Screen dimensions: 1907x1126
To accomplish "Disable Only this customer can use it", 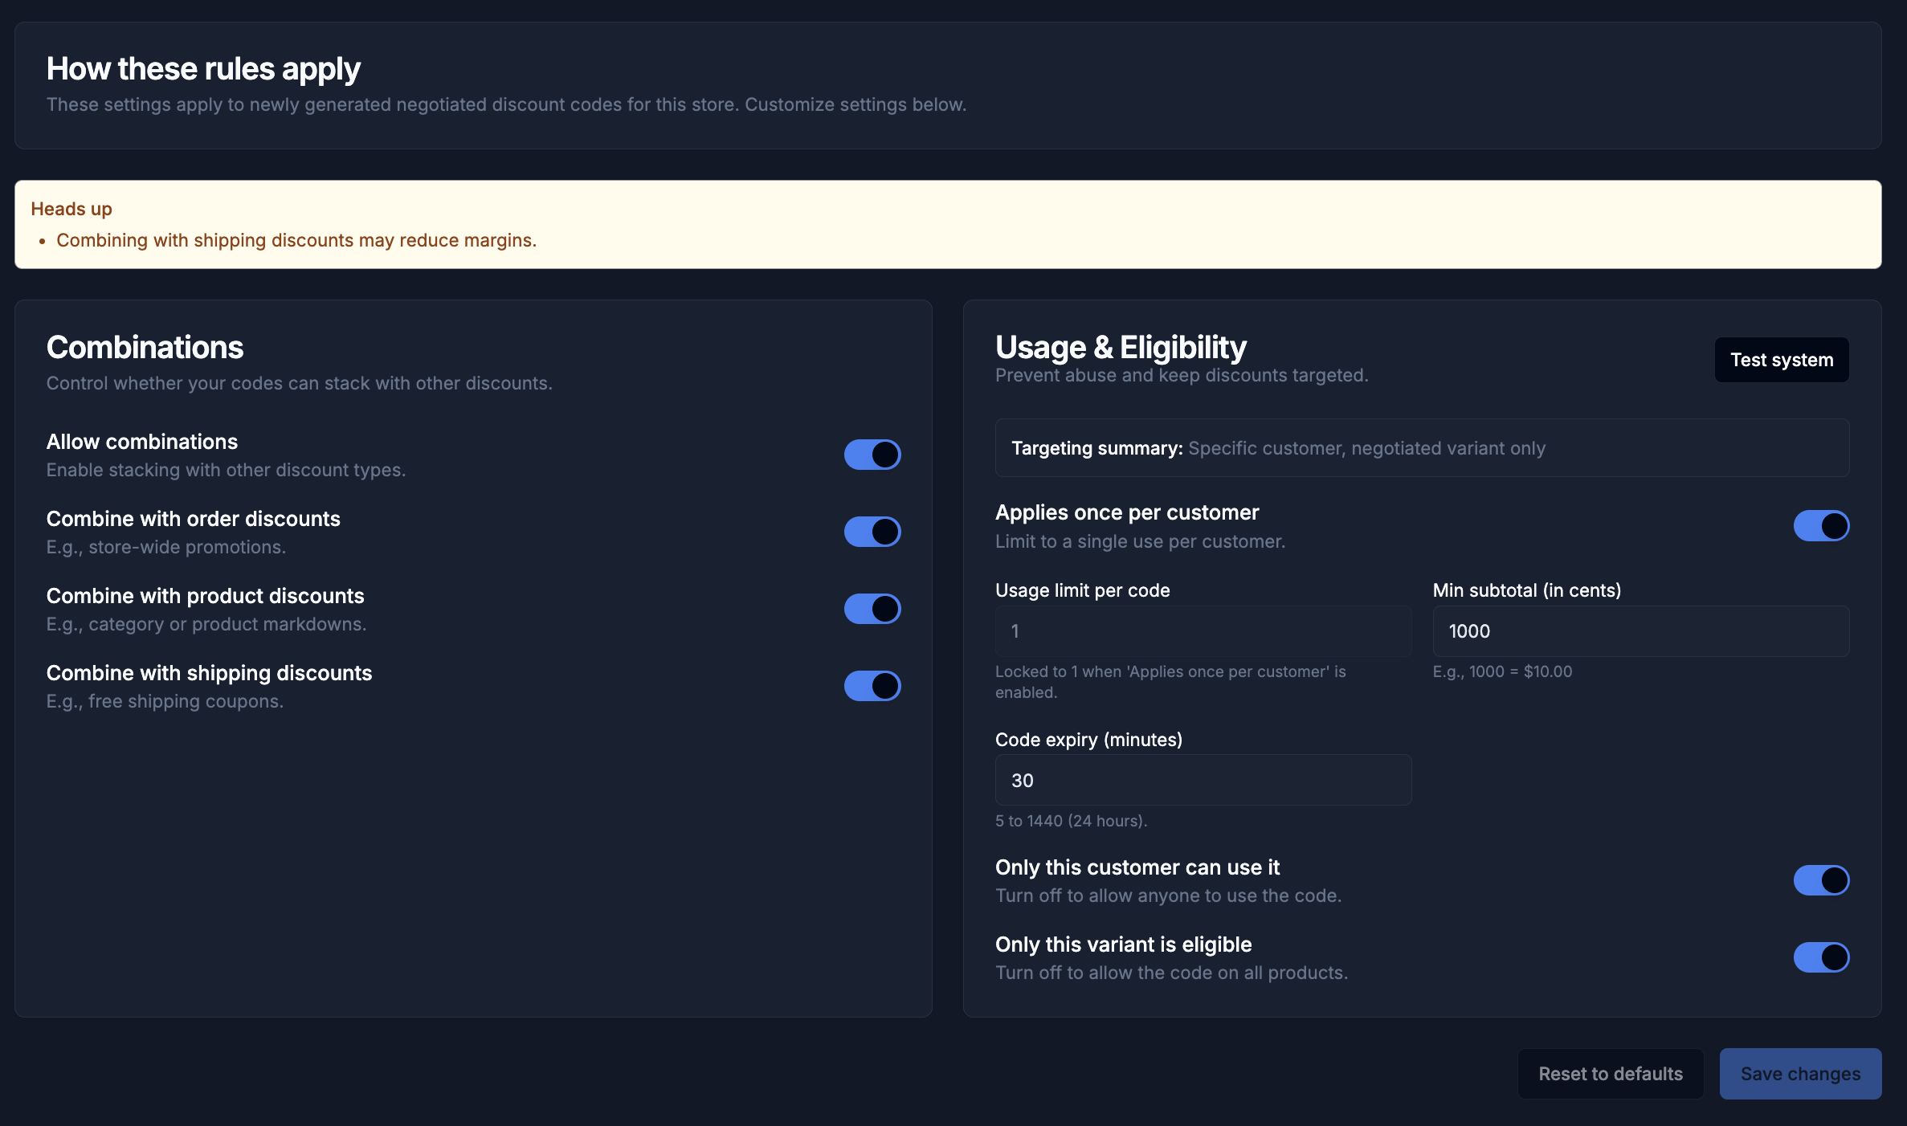I will click(x=1821, y=879).
